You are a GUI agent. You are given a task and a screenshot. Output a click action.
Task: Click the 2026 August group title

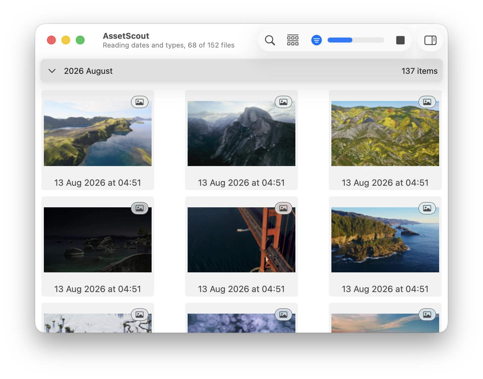88,71
